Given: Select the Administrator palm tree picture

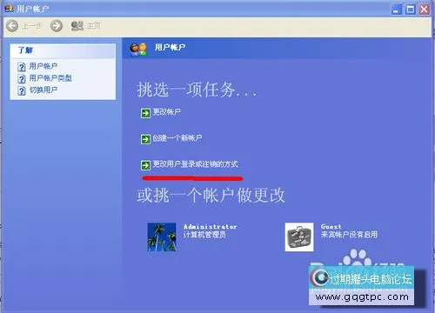Looking at the screenshot, I should (162, 236).
